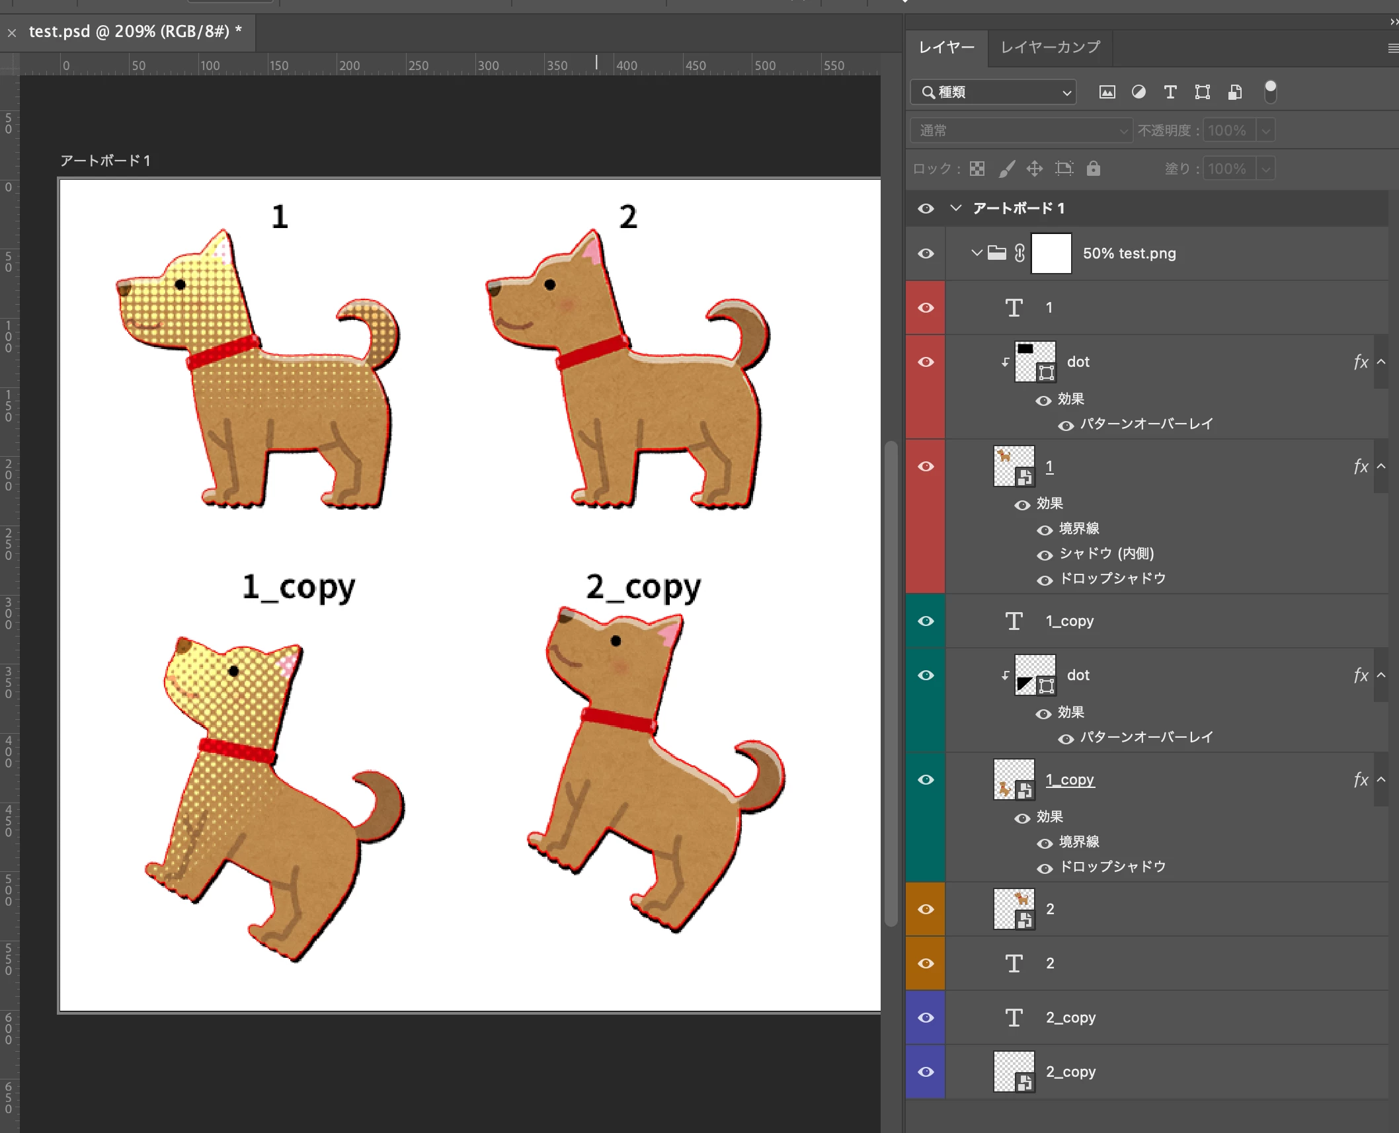Image resolution: width=1399 pixels, height=1133 pixels.
Task: Toggle visibility of 境界線 effect on layer 1
Action: (1045, 529)
